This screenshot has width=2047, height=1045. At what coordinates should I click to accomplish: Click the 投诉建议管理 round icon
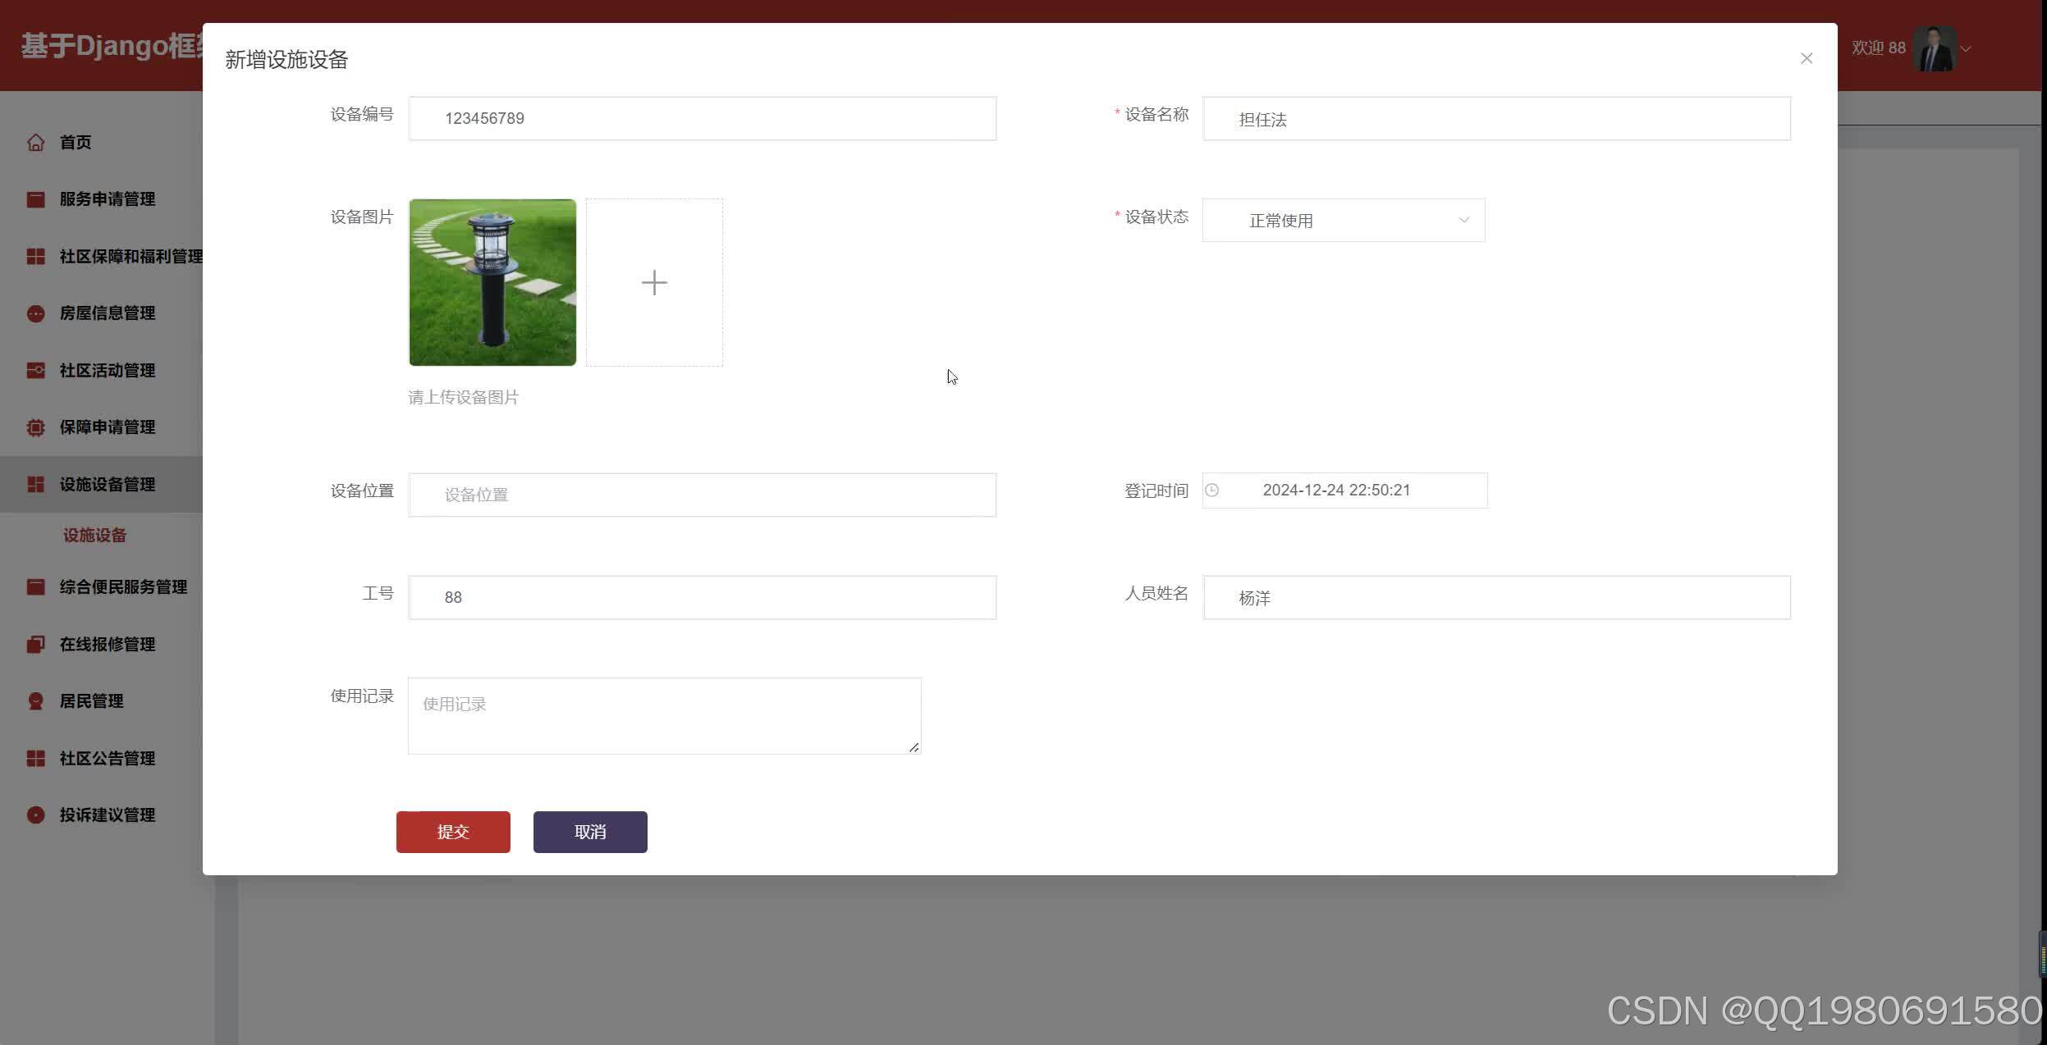(x=35, y=815)
